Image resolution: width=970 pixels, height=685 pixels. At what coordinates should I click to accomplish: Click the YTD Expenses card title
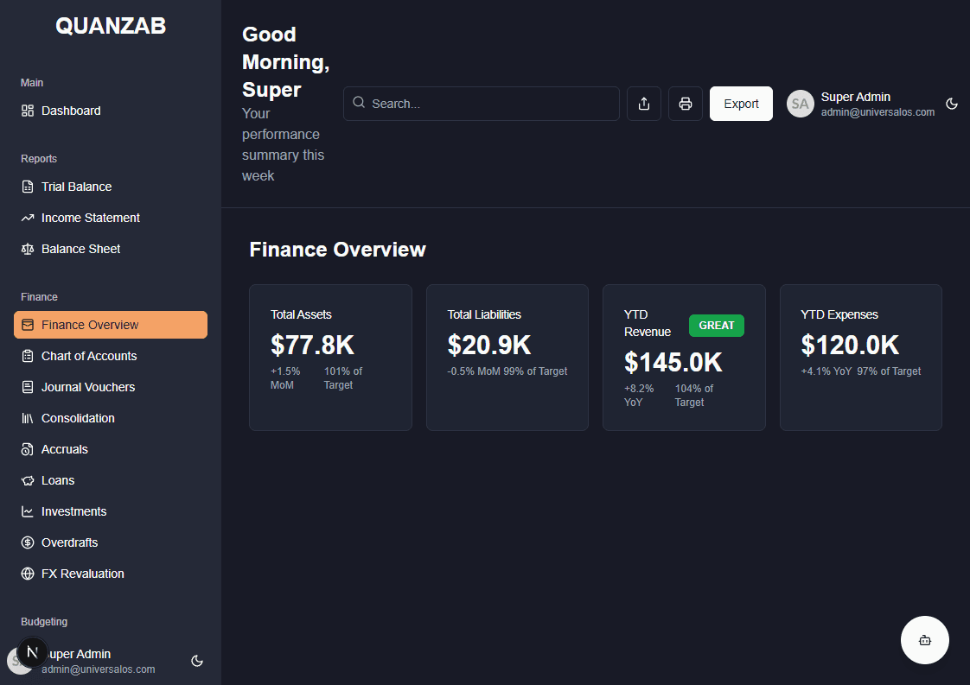point(839,314)
